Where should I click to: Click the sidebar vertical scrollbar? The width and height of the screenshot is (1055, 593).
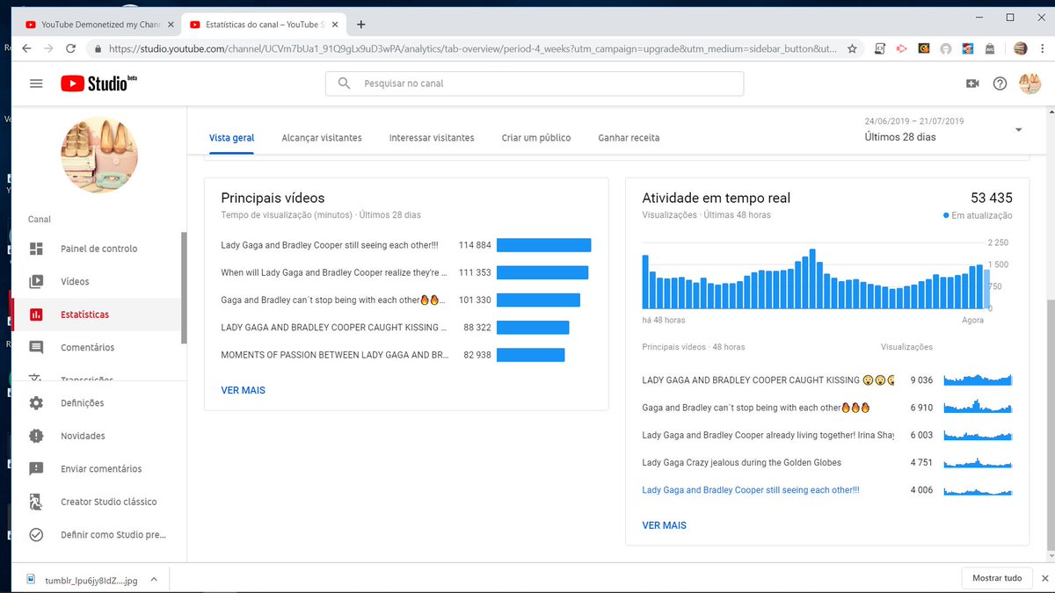[184, 287]
